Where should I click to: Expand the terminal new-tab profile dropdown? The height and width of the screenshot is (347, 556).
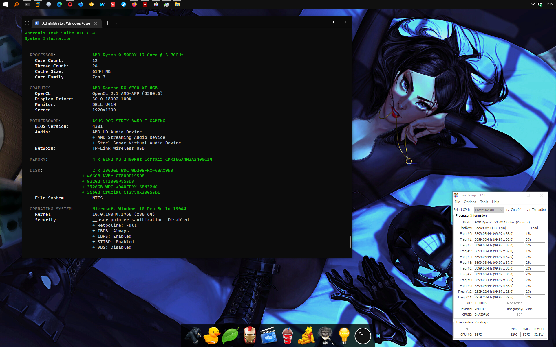(116, 23)
